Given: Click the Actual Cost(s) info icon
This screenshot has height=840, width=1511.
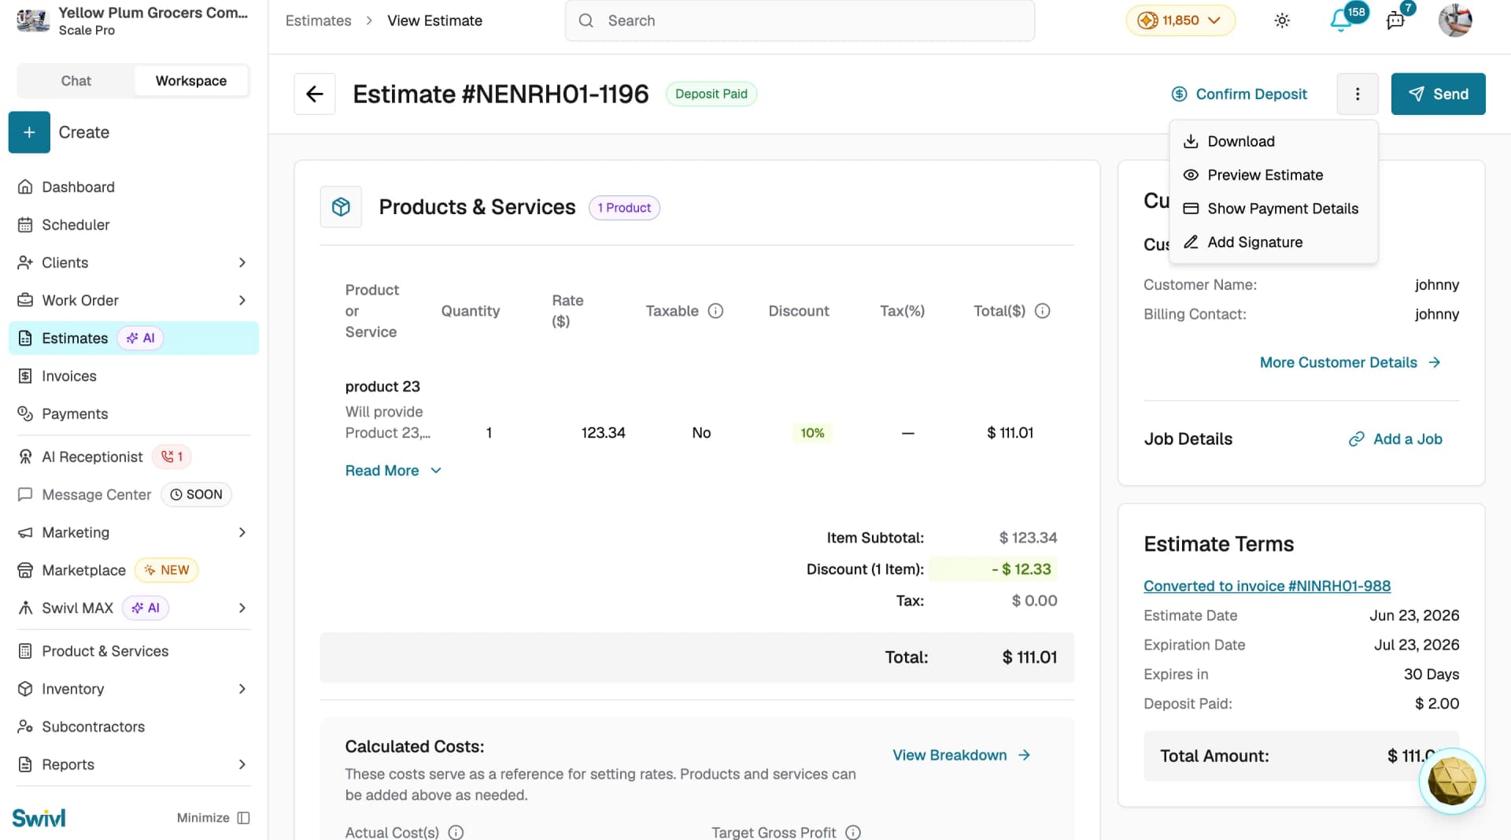Looking at the screenshot, I should pos(456,832).
